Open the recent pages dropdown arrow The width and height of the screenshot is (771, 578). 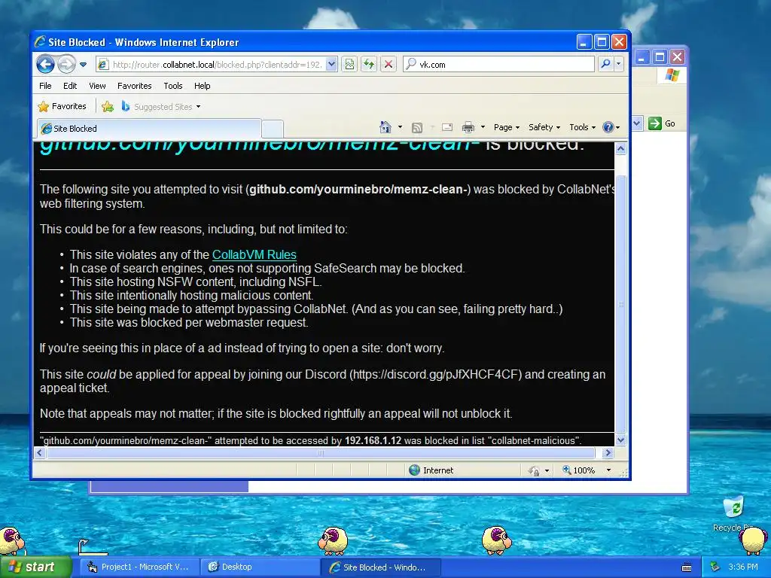(x=83, y=65)
